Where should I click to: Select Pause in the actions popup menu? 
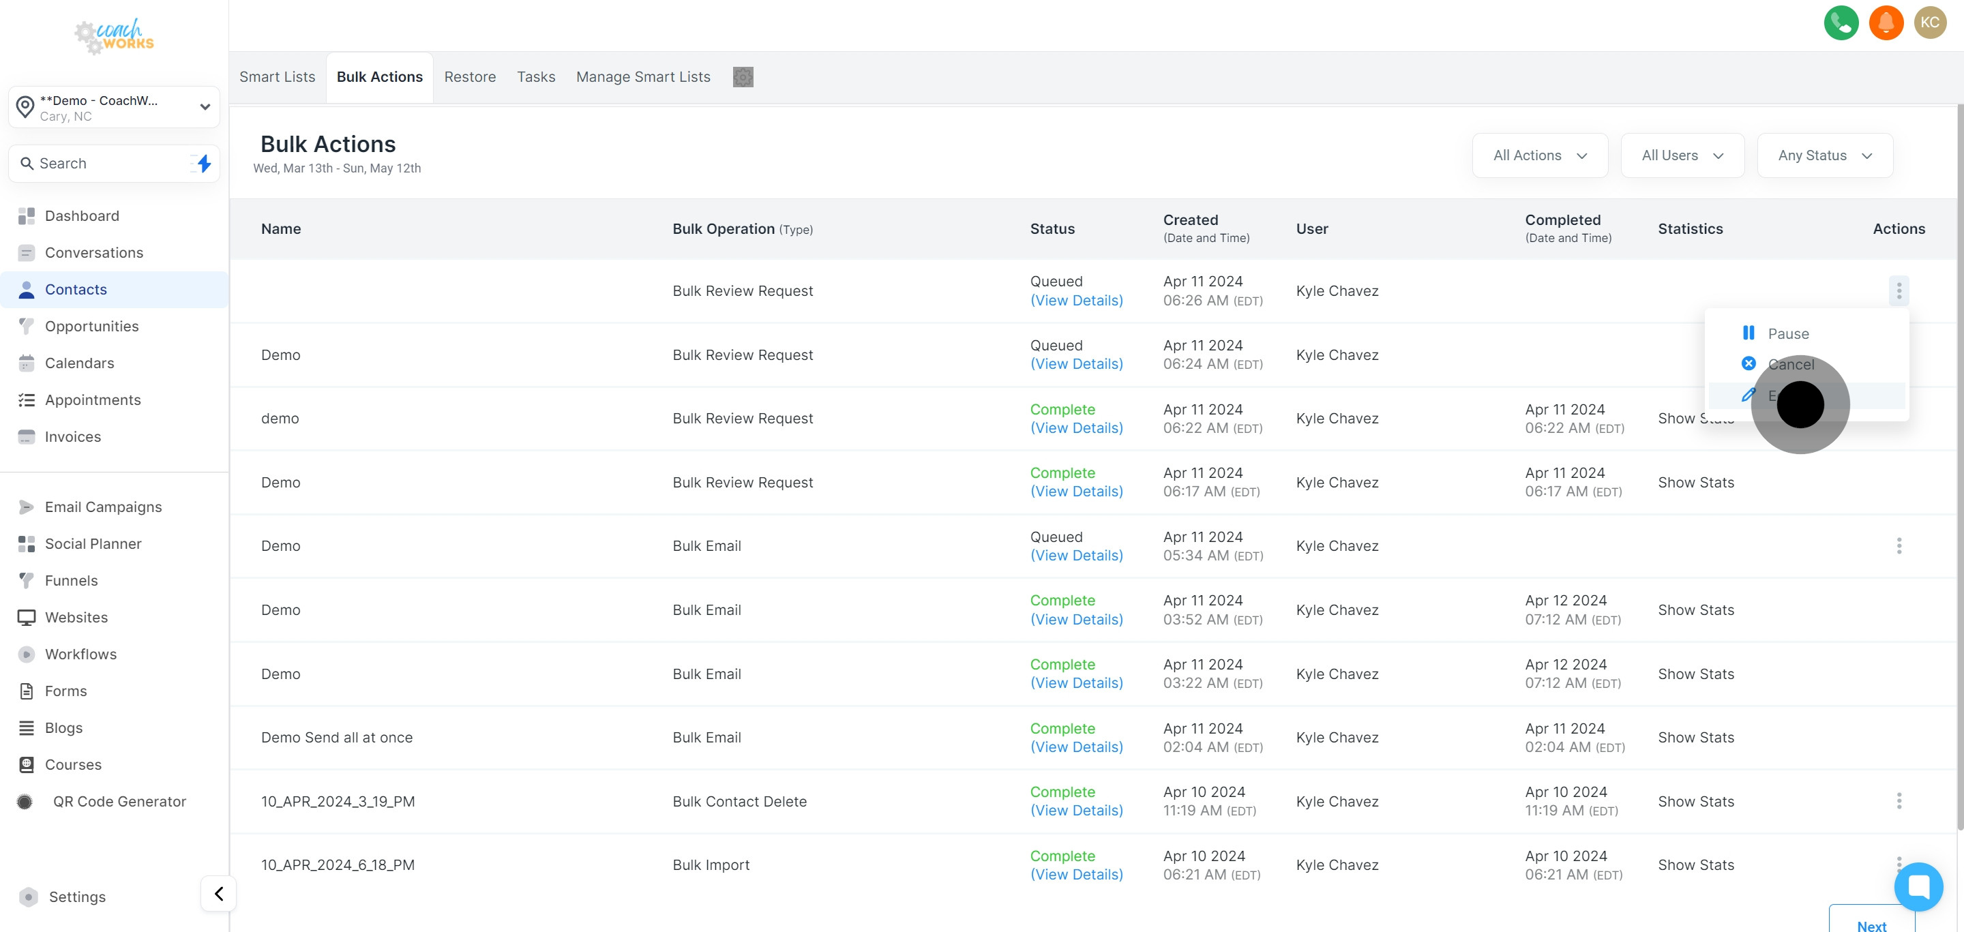tap(1787, 334)
